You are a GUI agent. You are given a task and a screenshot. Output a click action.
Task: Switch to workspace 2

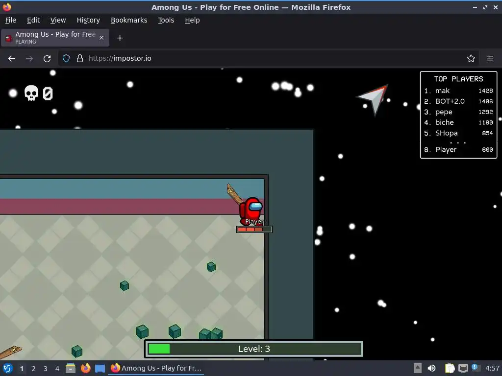(x=34, y=369)
